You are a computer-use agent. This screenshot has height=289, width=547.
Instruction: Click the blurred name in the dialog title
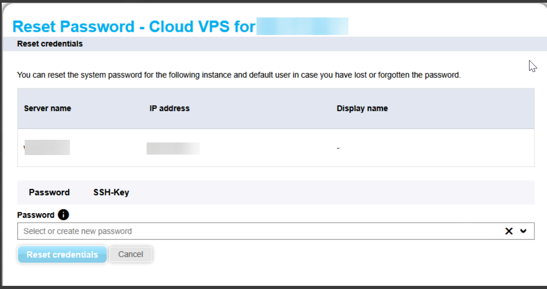point(302,26)
